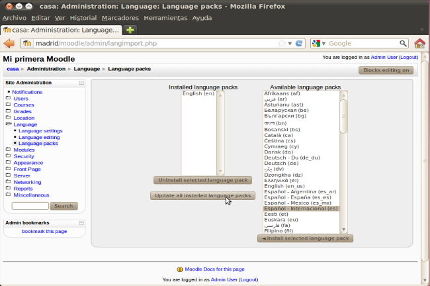This screenshot has width=430, height=286.
Task: Hide the Admin bookmarks block
Action: [81, 222]
